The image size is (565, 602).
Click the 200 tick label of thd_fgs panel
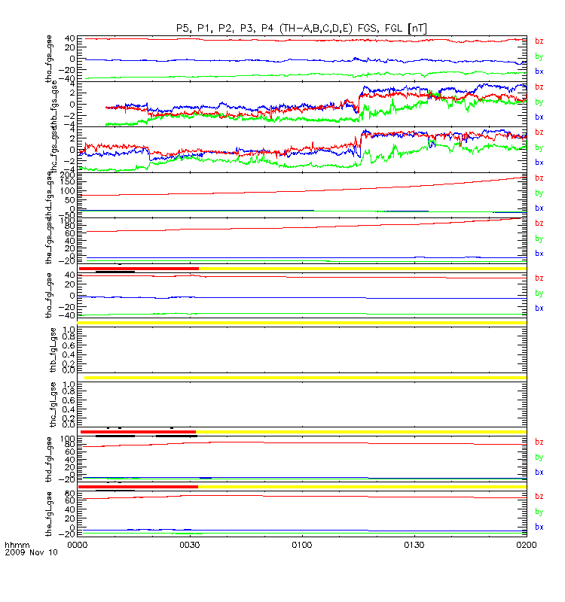[68, 176]
